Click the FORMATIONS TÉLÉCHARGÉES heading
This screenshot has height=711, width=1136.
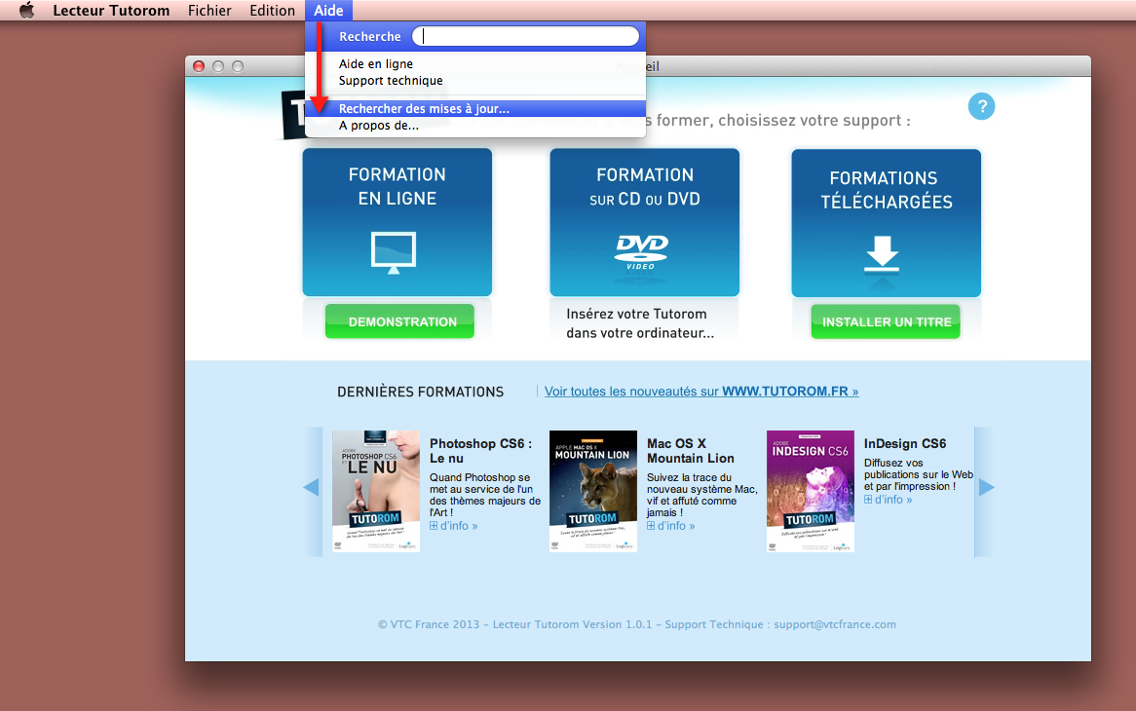pos(886,190)
